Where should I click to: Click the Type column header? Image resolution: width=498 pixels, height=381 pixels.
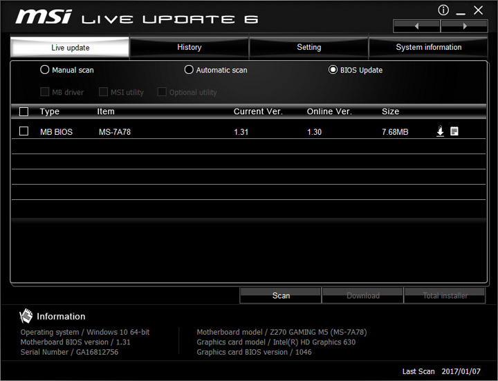(x=50, y=111)
